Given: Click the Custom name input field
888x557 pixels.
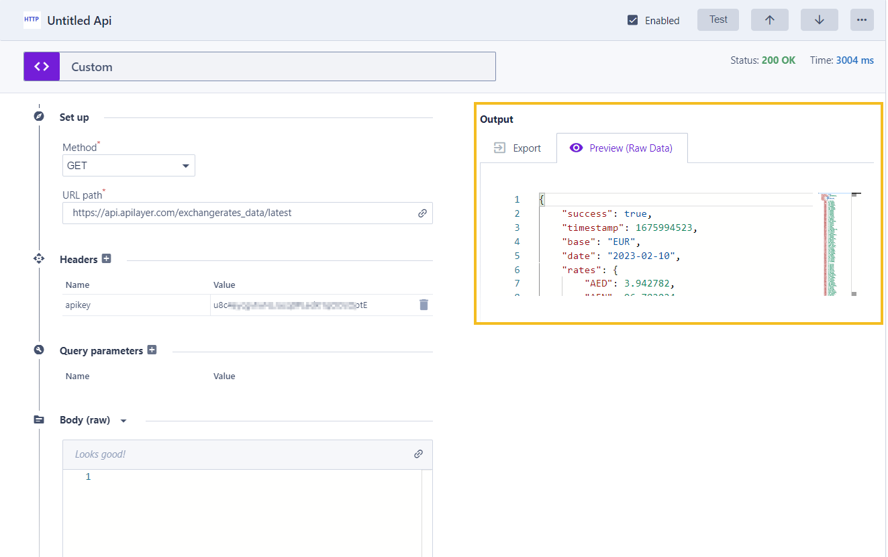Looking at the screenshot, I should (277, 67).
